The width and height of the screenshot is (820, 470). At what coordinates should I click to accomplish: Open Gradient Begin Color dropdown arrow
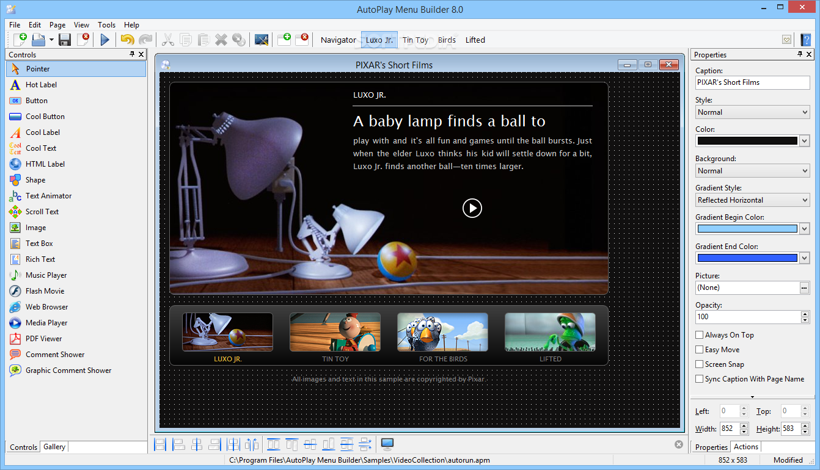[804, 229]
